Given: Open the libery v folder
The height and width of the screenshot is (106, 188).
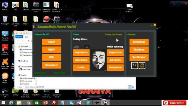Looking at the screenshot, I should 26,20.
